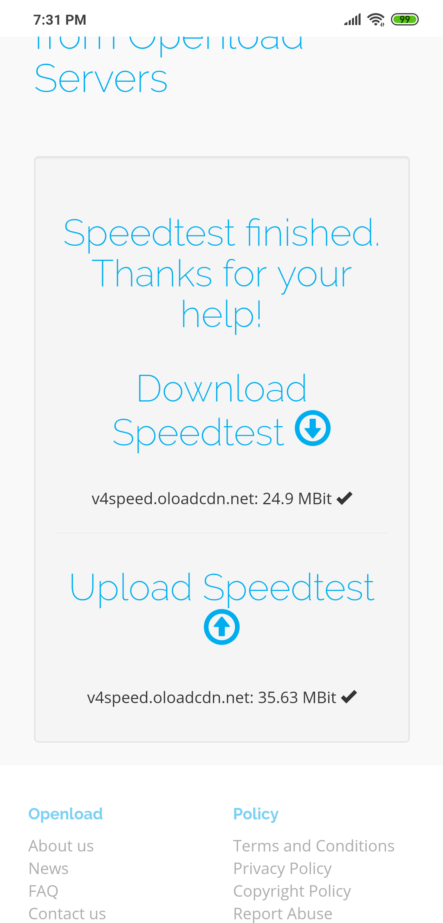Open the News footer link
This screenshot has width=443, height=923.
click(x=48, y=868)
